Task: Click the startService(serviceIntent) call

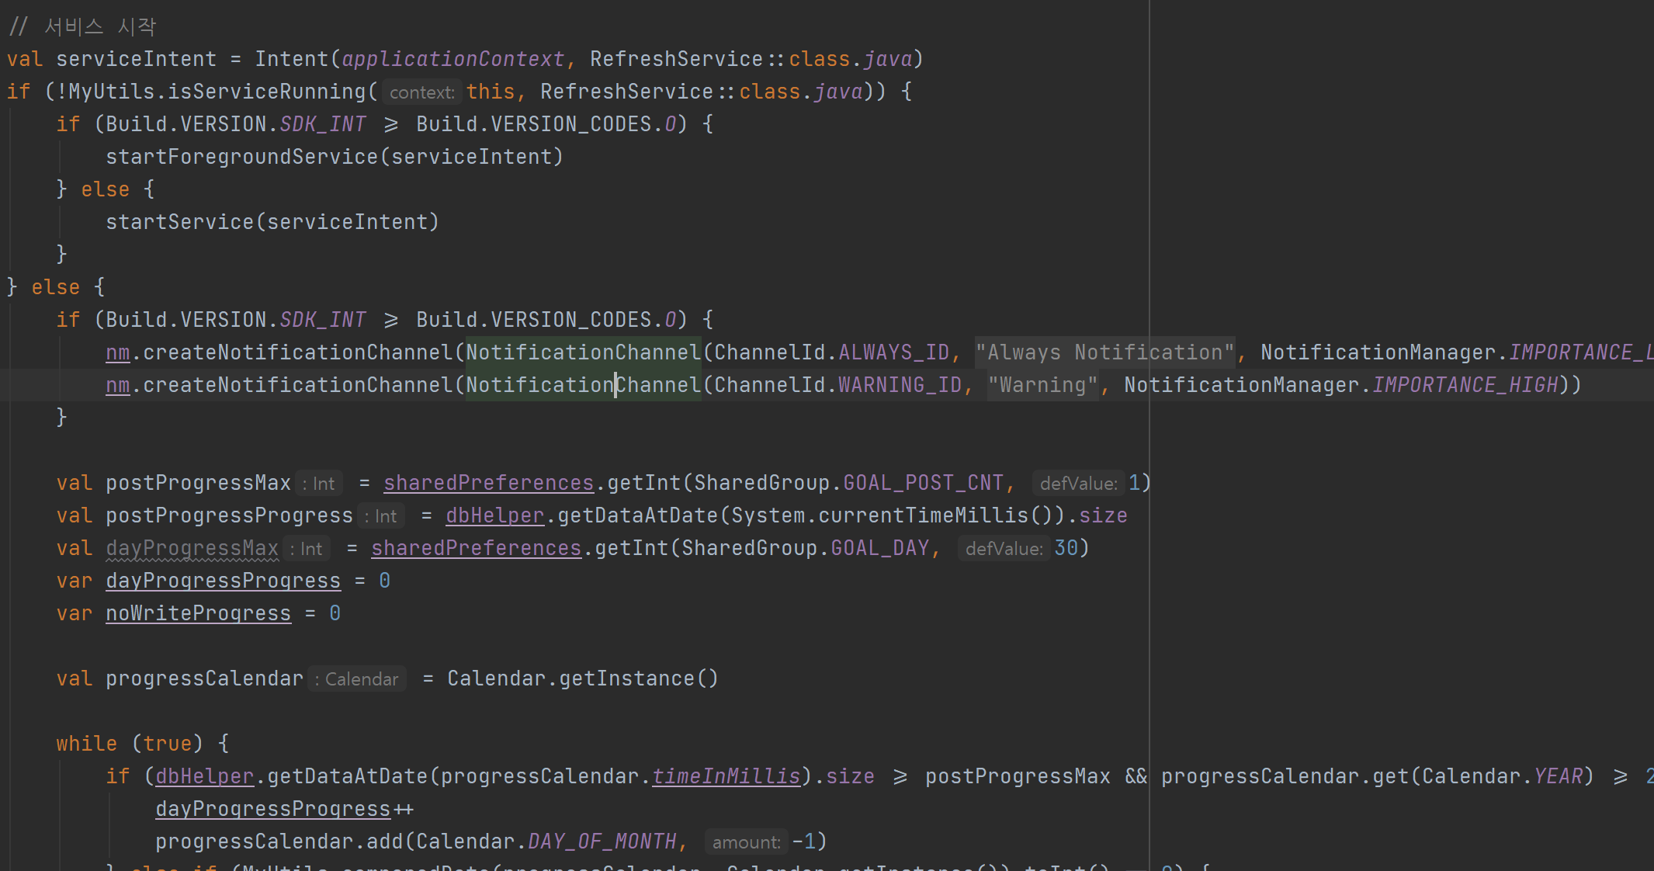Action: [x=272, y=223]
